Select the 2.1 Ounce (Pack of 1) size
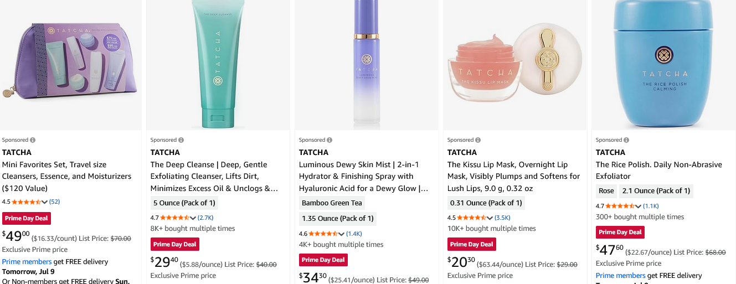The width and height of the screenshot is (736, 284). click(656, 191)
